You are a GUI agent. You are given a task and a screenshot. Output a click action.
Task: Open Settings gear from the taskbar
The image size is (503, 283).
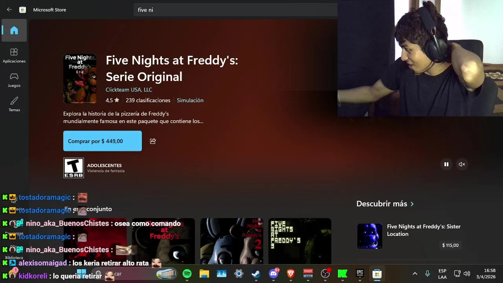point(239,274)
